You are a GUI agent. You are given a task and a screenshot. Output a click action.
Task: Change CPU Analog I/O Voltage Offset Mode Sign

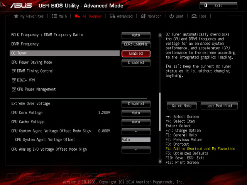click(x=136, y=150)
